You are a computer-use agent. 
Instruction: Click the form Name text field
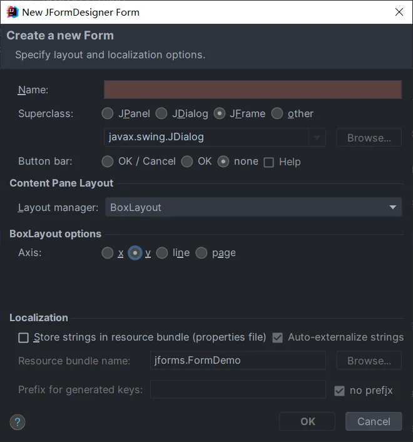pyautogui.click(x=252, y=90)
